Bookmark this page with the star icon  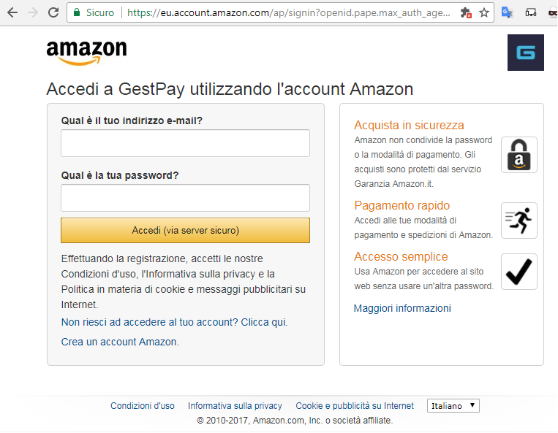(x=484, y=13)
